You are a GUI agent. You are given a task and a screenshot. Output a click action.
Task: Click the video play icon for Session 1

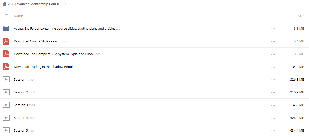pos(6,79)
